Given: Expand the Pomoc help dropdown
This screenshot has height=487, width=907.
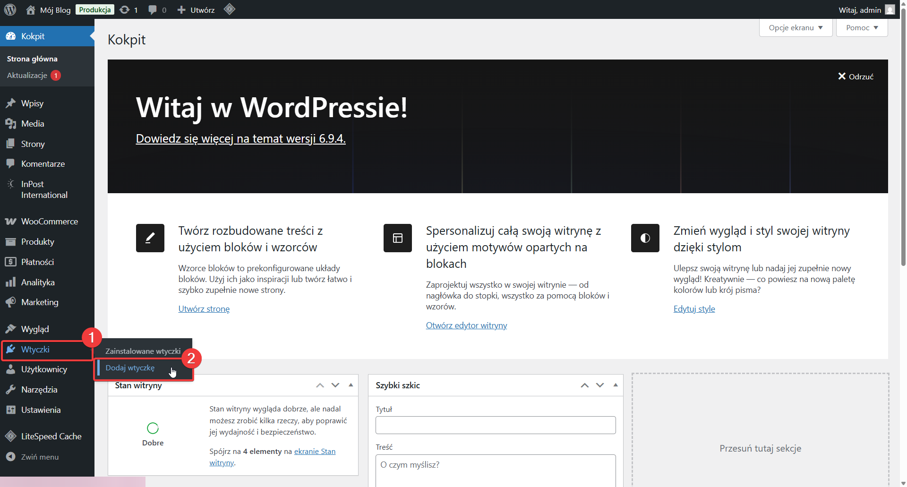Looking at the screenshot, I should [862, 27].
